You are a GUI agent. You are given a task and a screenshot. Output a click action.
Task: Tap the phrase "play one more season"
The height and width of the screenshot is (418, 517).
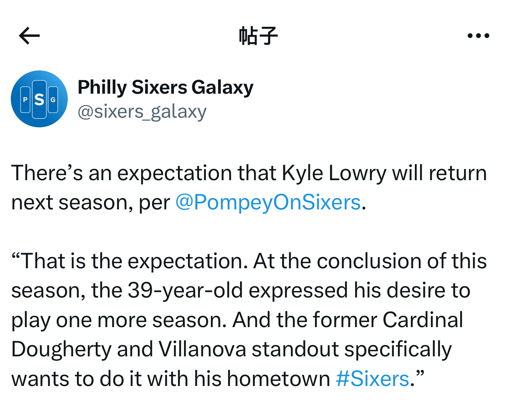coord(119,320)
